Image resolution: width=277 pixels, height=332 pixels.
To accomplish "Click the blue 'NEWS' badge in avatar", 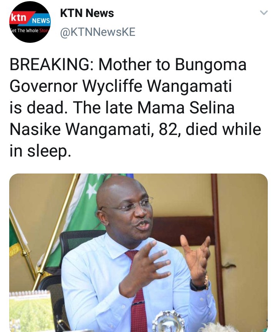I will pos(40,20).
